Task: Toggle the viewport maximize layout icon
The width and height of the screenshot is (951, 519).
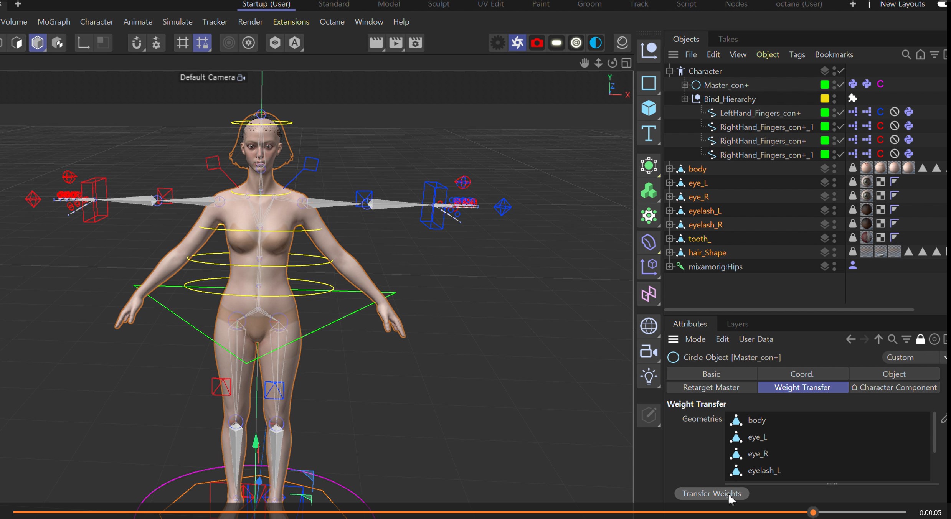Action: click(x=626, y=63)
